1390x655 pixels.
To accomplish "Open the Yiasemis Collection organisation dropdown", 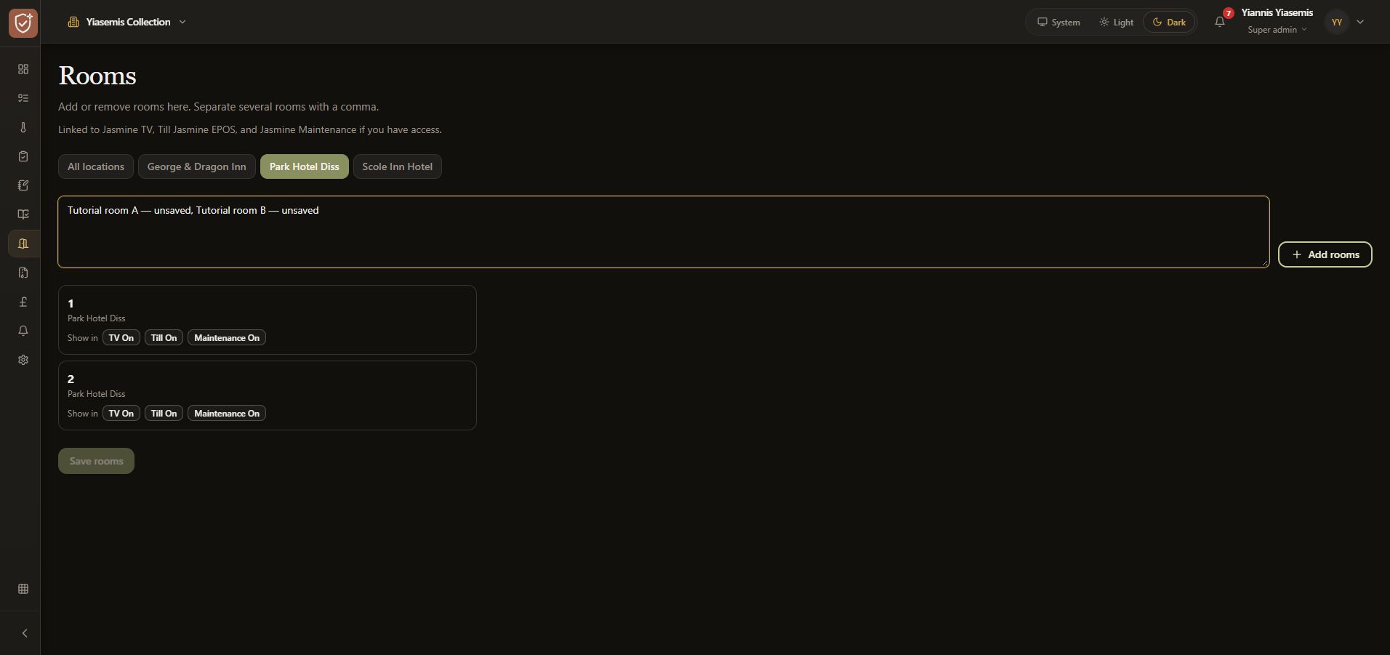I will [x=126, y=22].
